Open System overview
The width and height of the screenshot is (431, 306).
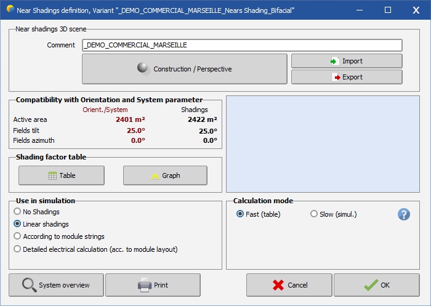(x=56, y=285)
